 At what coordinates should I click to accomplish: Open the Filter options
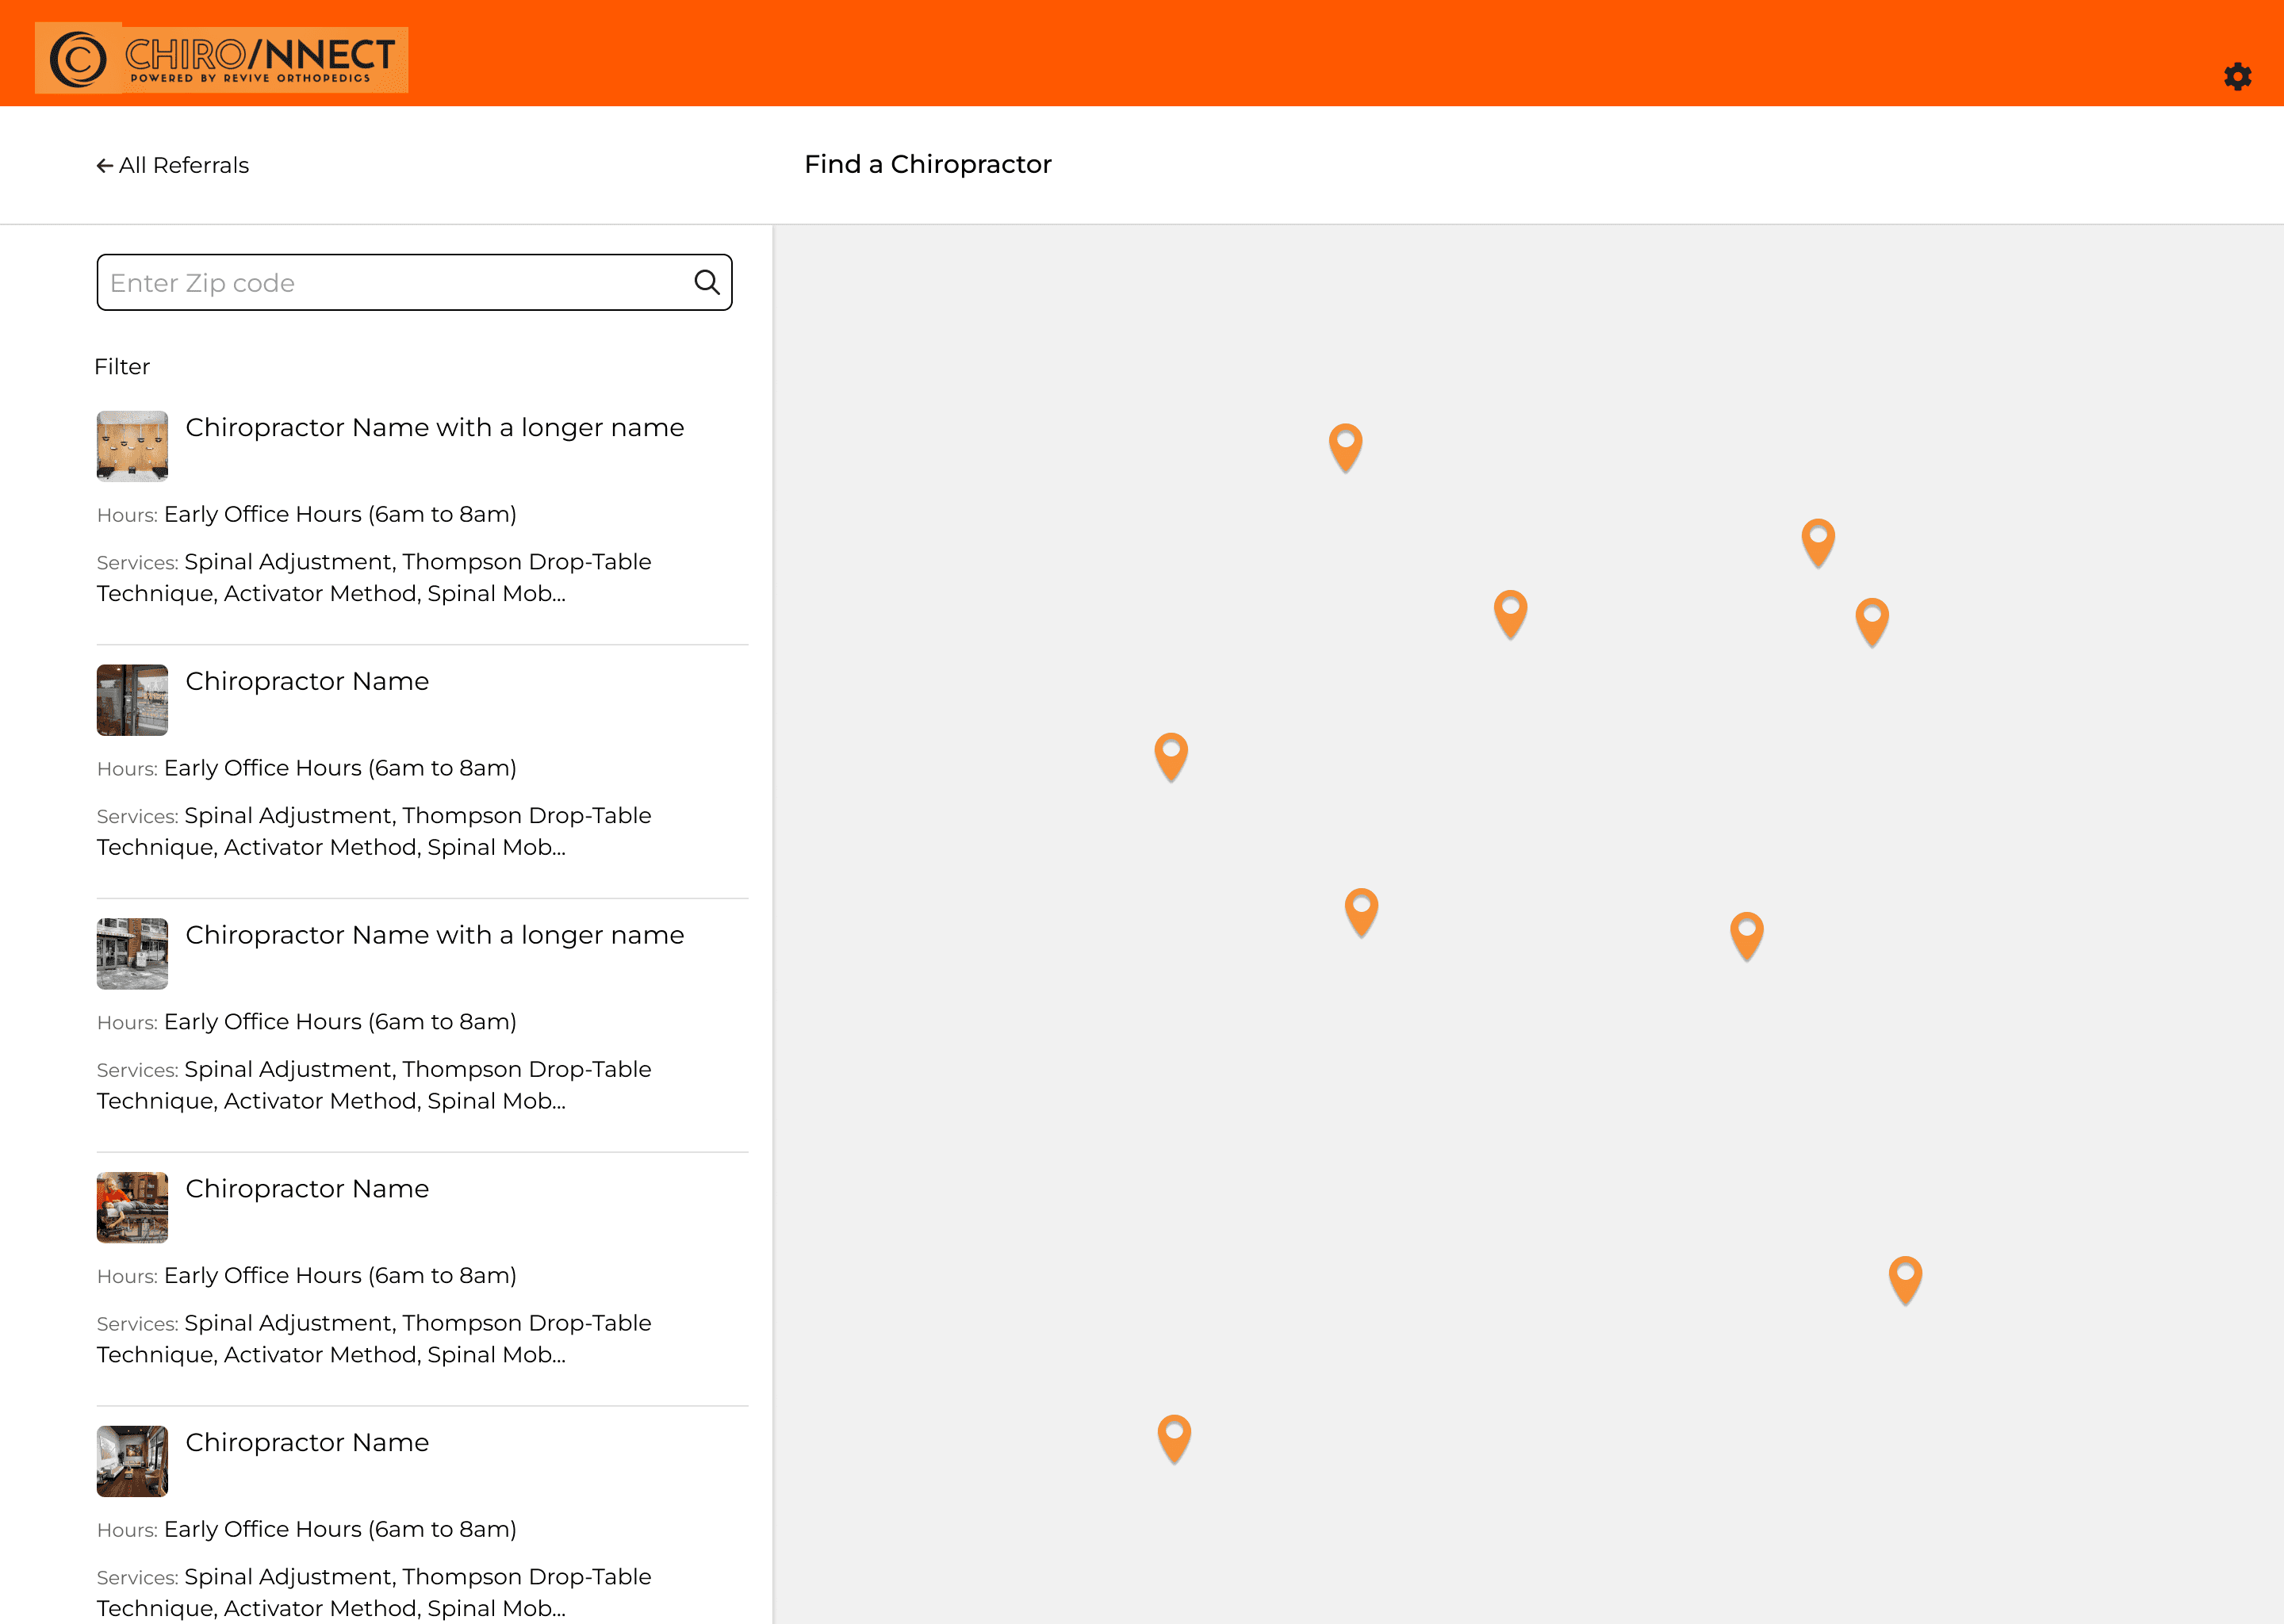122,367
